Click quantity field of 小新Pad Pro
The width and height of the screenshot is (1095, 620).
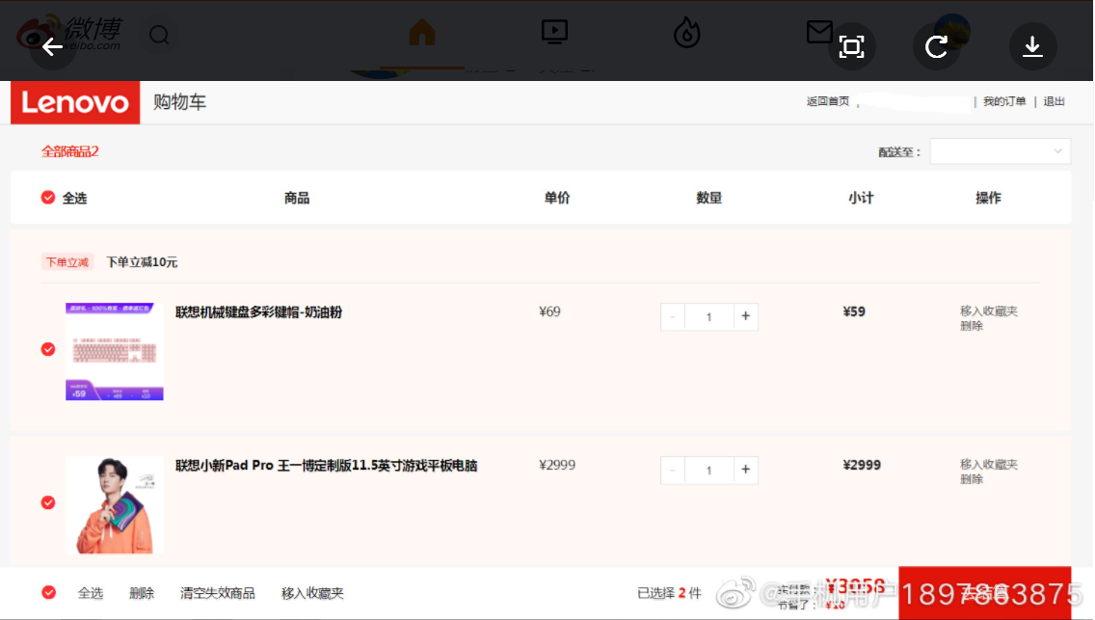pyautogui.click(x=708, y=470)
